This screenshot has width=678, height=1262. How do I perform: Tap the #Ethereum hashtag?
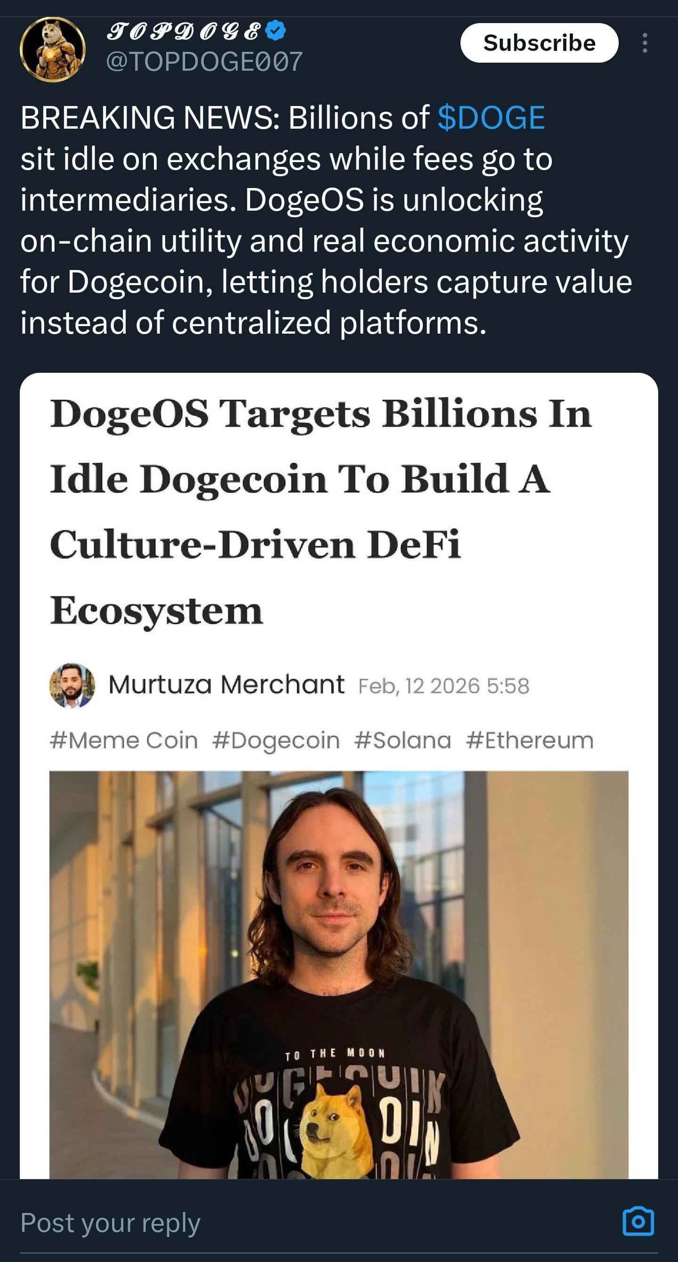(x=530, y=740)
